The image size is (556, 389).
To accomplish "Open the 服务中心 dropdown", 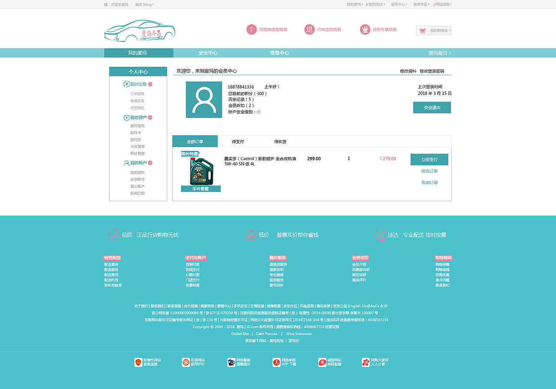I will point(399,4).
